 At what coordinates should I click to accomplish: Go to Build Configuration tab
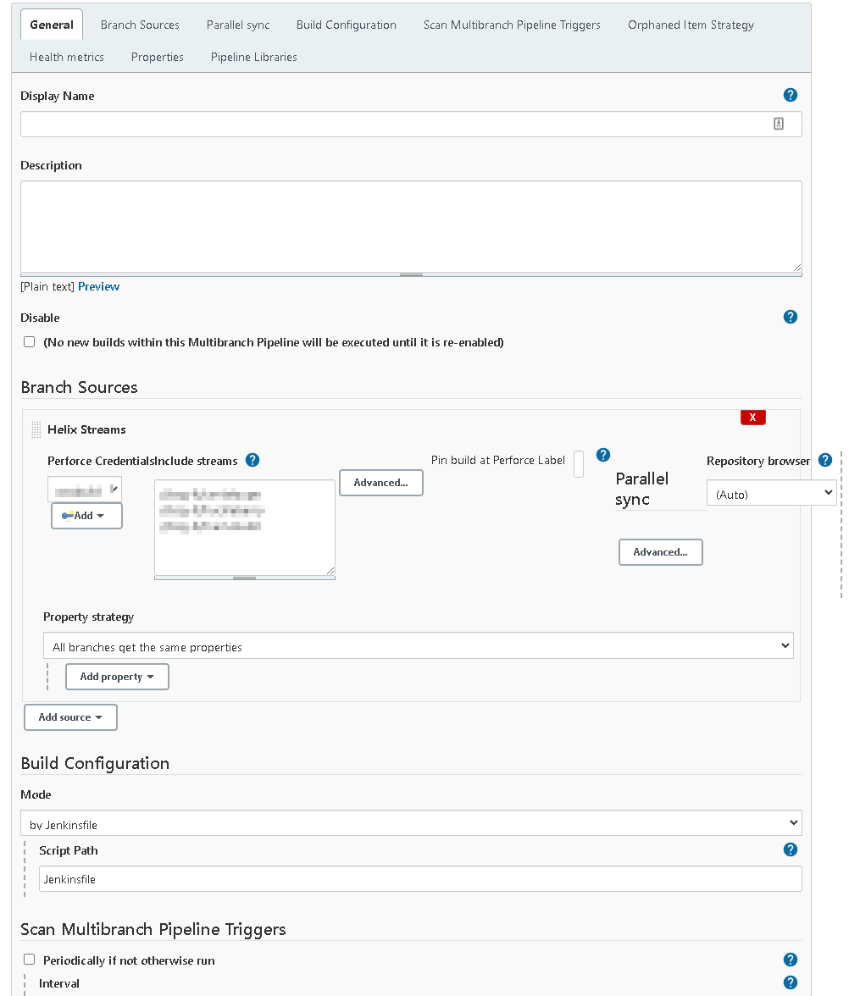(x=347, y=25)
